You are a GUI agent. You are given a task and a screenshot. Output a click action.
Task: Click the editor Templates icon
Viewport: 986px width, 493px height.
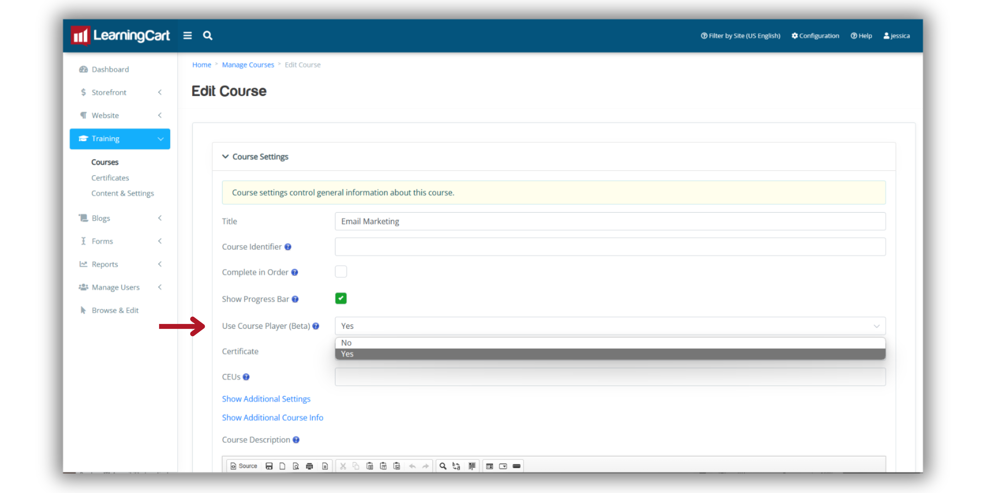[x=325, y=466]
